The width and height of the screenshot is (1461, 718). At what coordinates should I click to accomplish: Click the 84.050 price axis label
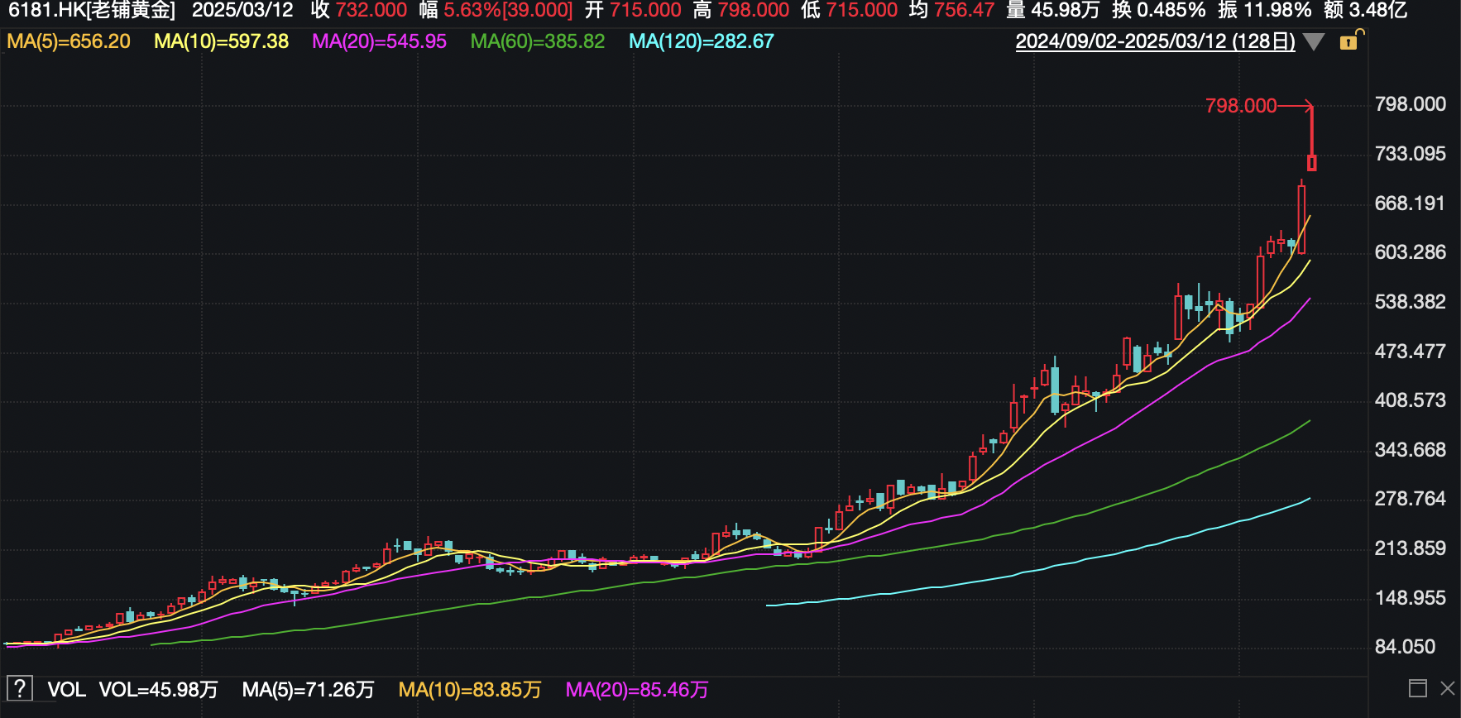coord(1405,647)
